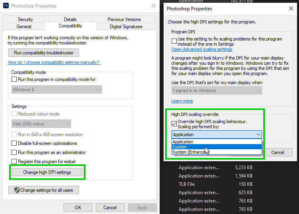299x214 pixels.
Task: Select the TLB File row in file list
Action: pos(216,184)
